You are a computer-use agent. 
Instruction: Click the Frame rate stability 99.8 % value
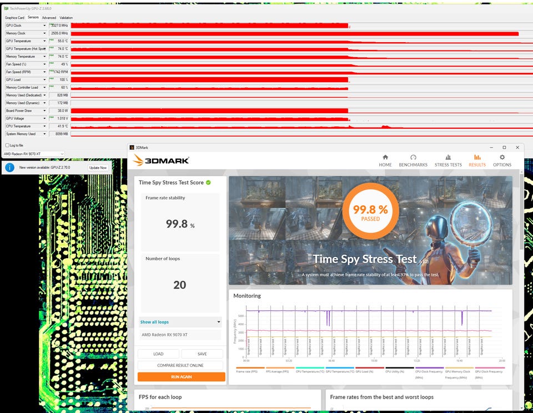(180, 224)
